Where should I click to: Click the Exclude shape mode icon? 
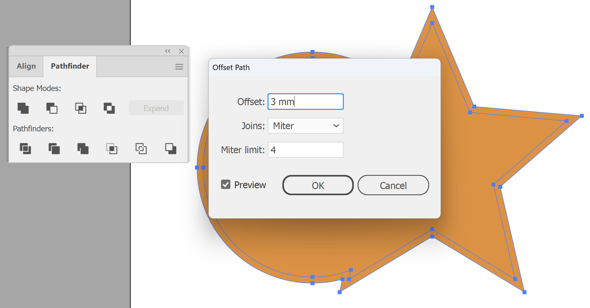109,108
